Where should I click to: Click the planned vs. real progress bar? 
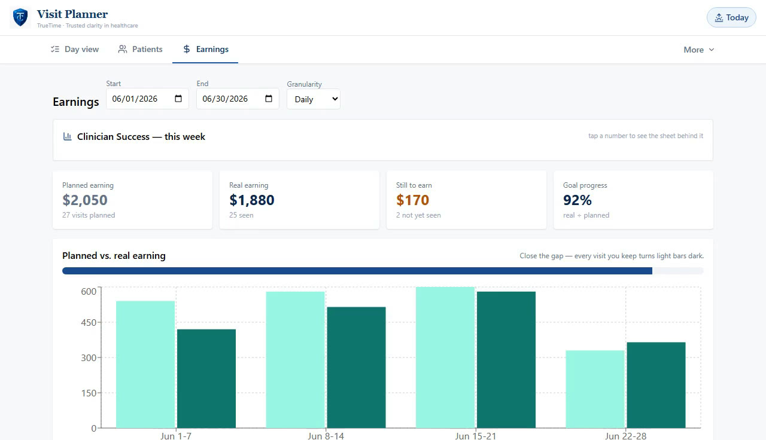(383, 271)
